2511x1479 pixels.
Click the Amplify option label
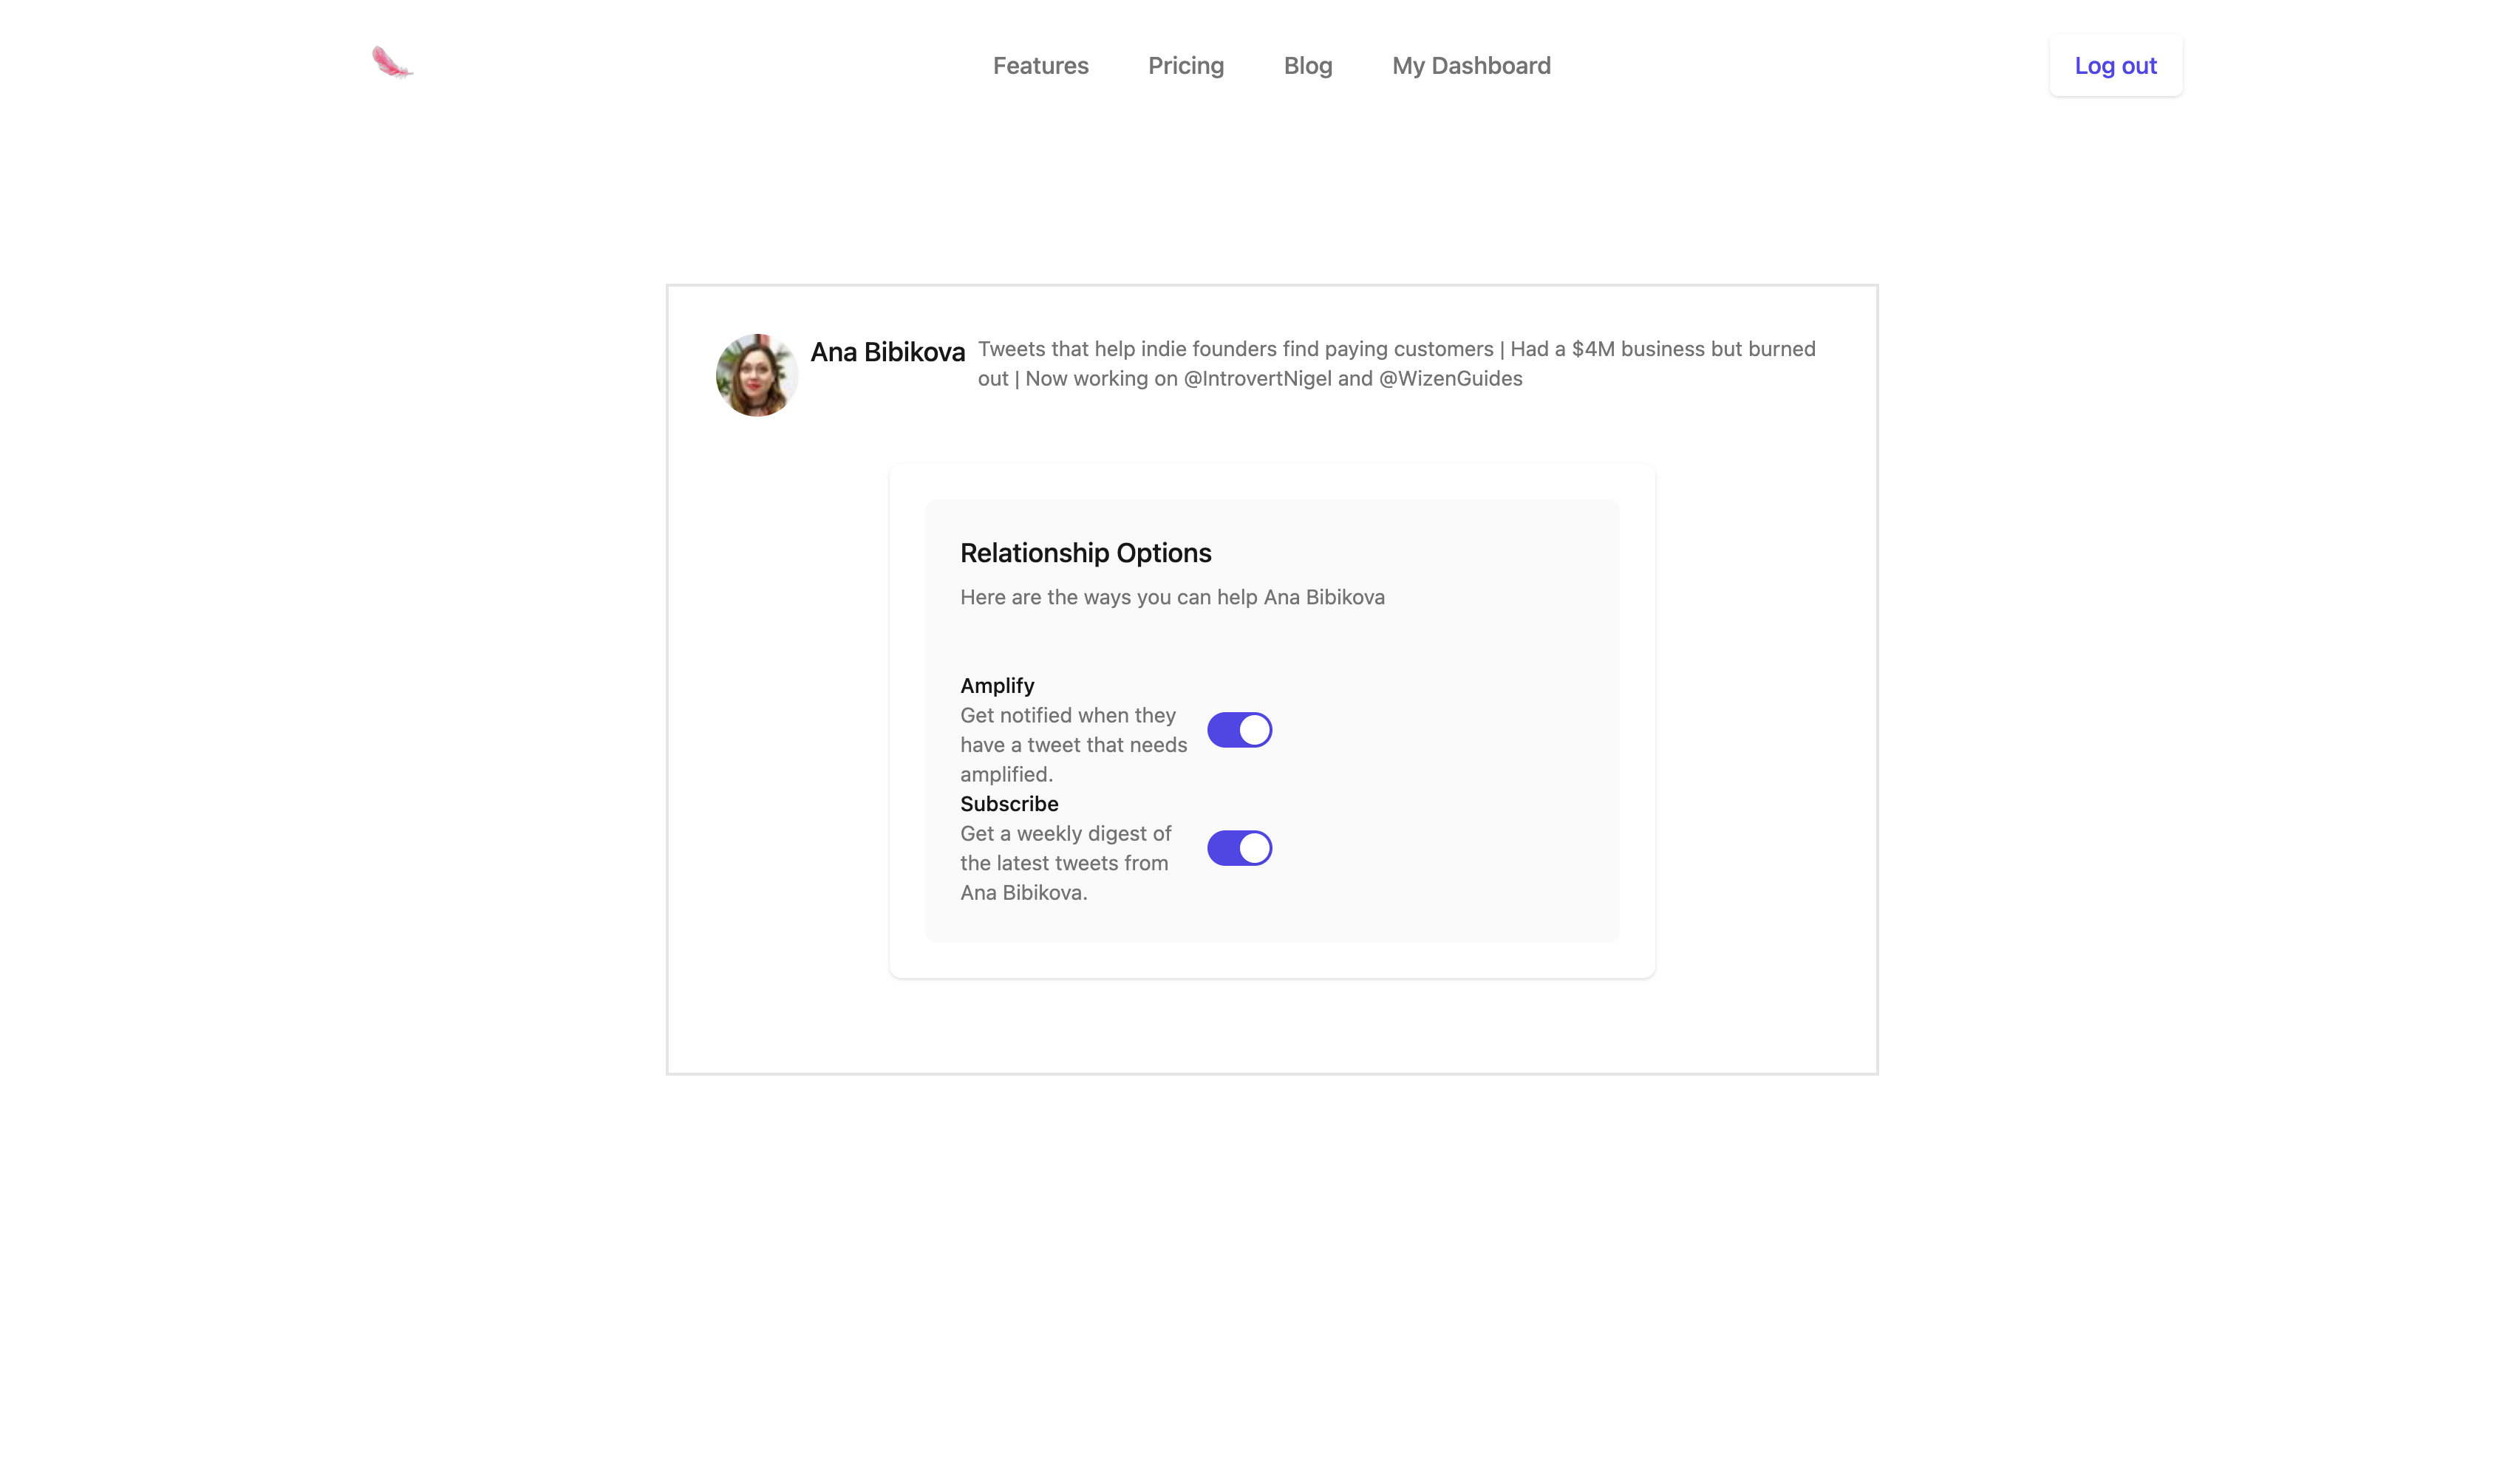tap(997, 686)
